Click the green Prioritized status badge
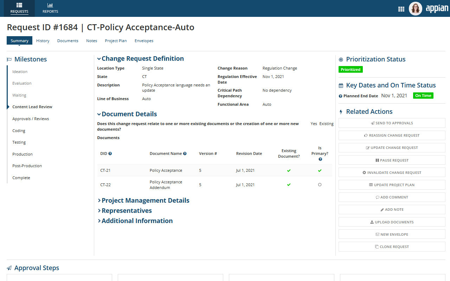450x281 pixels. point(351,70)
